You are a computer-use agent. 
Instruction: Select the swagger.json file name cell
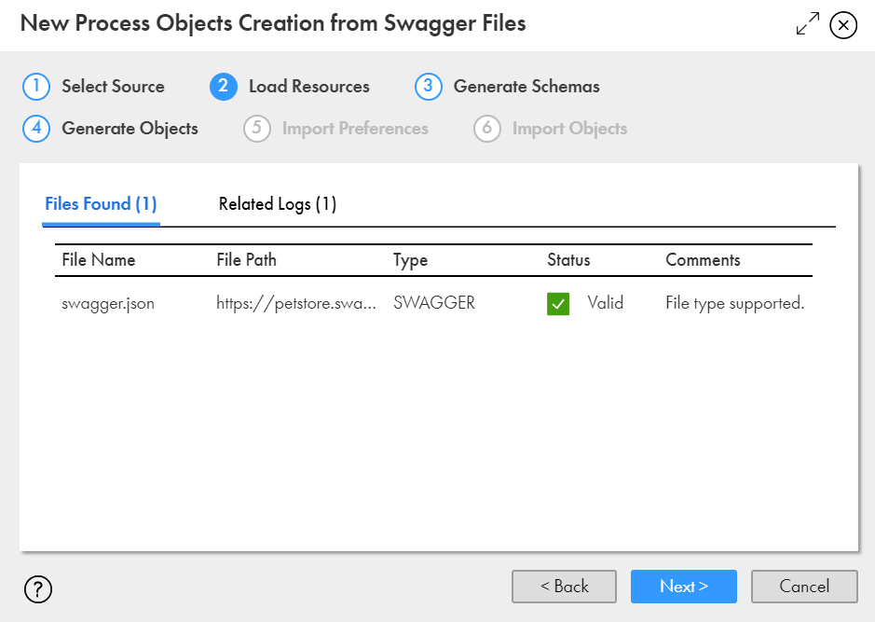pyautogui.click(x=108, y=304)
